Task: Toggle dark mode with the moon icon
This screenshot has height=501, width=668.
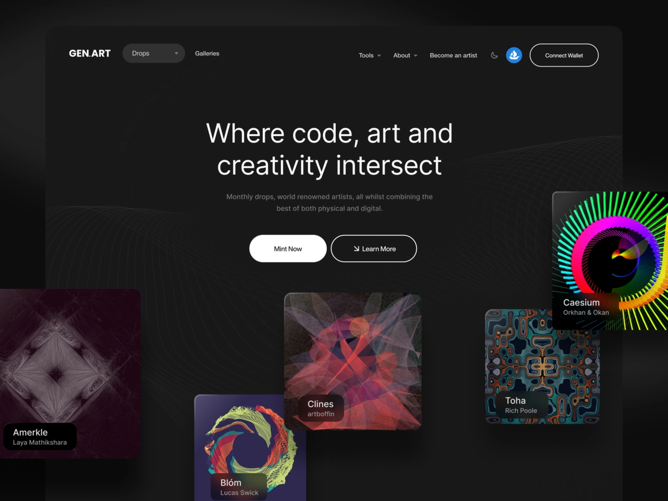Action: pos(494,55)
